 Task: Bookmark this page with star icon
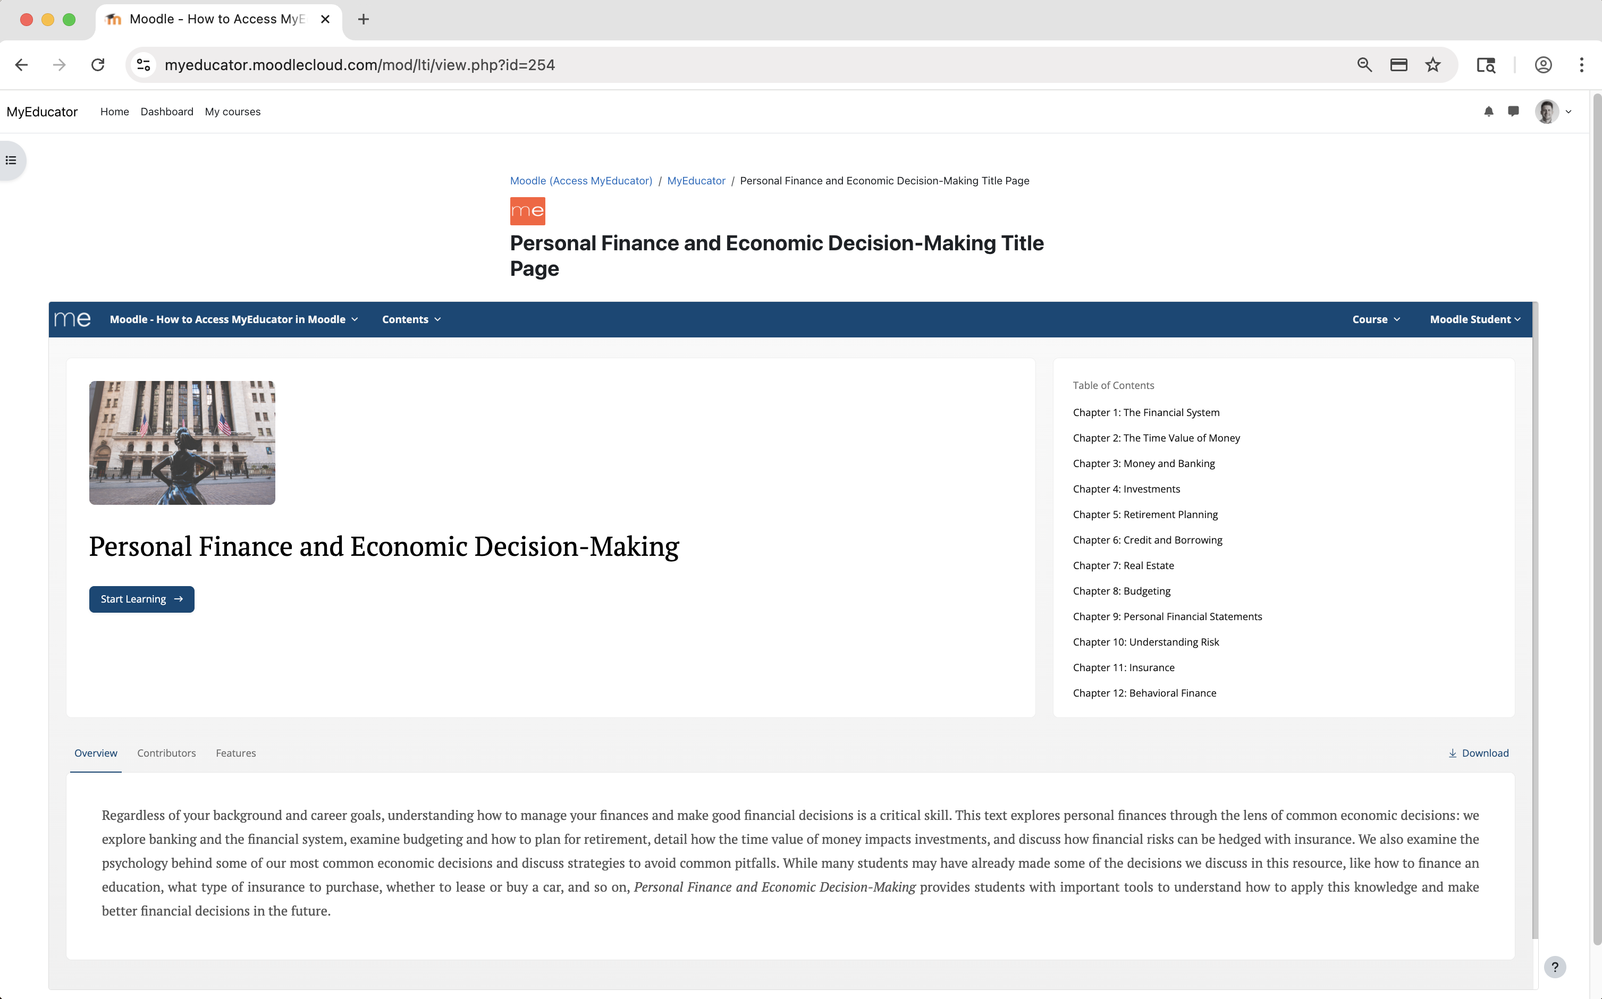[1432, 65]
